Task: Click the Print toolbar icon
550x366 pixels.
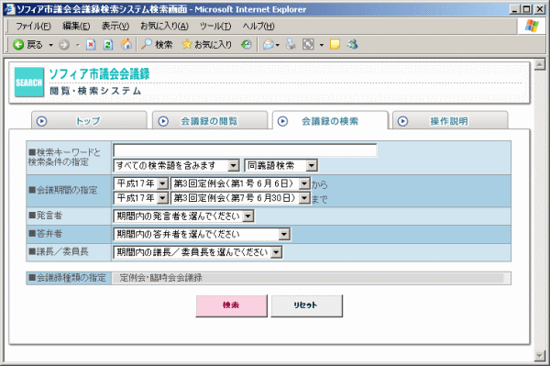Action: pos(291,45)
